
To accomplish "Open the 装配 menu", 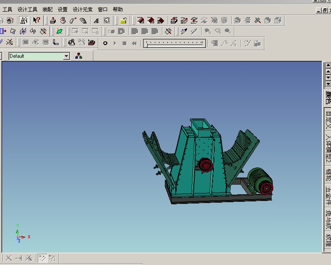I will (47, 10).
